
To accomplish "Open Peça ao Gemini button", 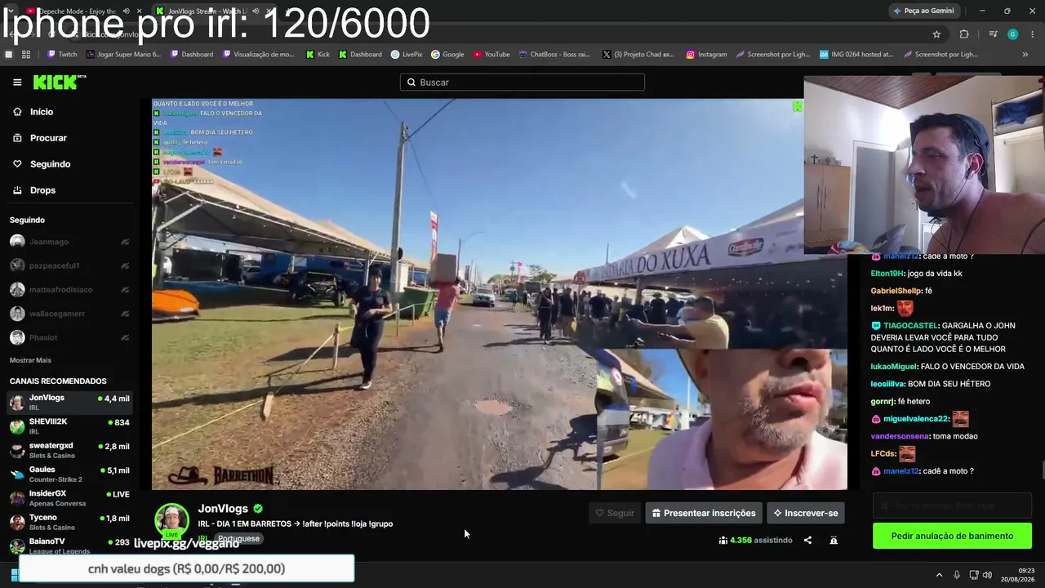I will click(x=923, y=11).
